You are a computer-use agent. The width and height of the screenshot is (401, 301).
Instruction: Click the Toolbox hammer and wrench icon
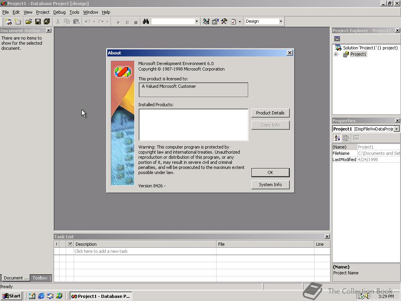(224, 22)
